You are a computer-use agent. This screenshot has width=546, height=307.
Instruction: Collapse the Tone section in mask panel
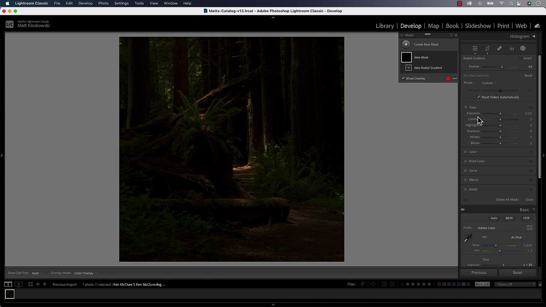465,108
